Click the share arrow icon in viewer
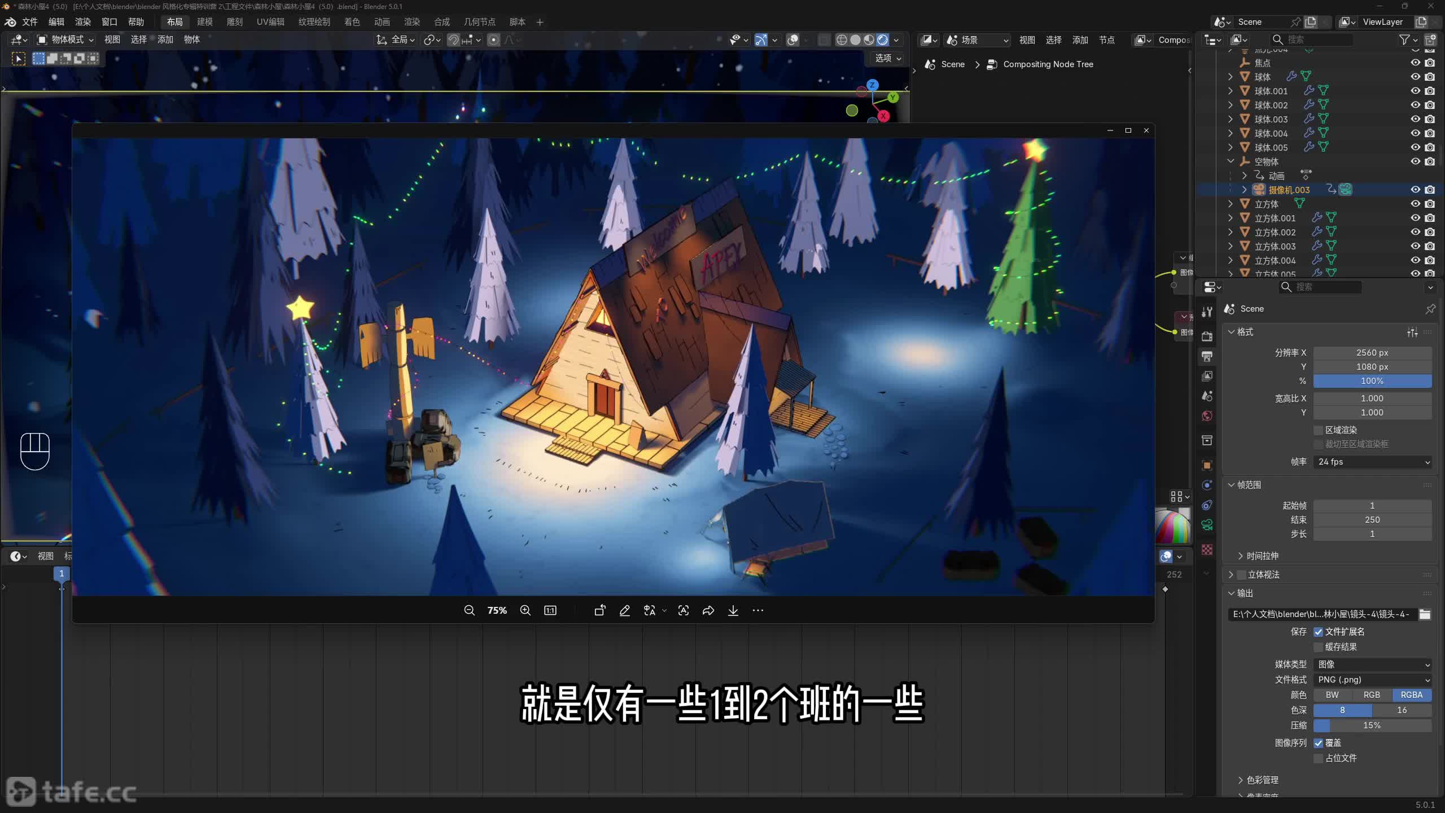 [708, 610]
